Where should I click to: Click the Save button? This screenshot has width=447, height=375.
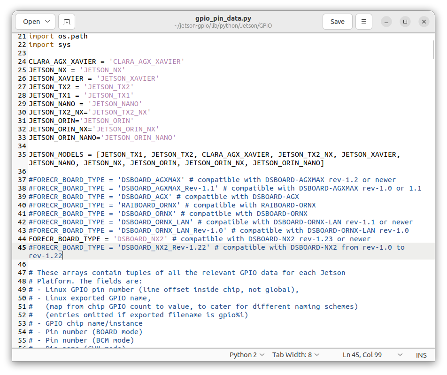[337, 21]
